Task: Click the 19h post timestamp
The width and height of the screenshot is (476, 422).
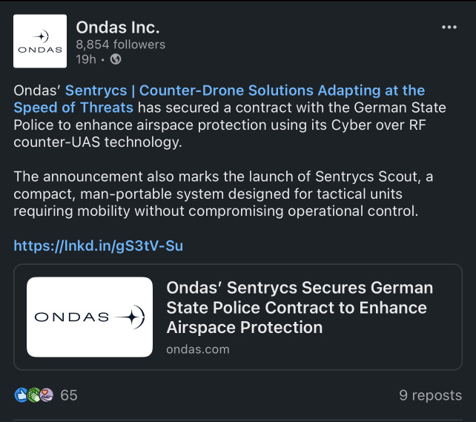Action: pos(86,59)
